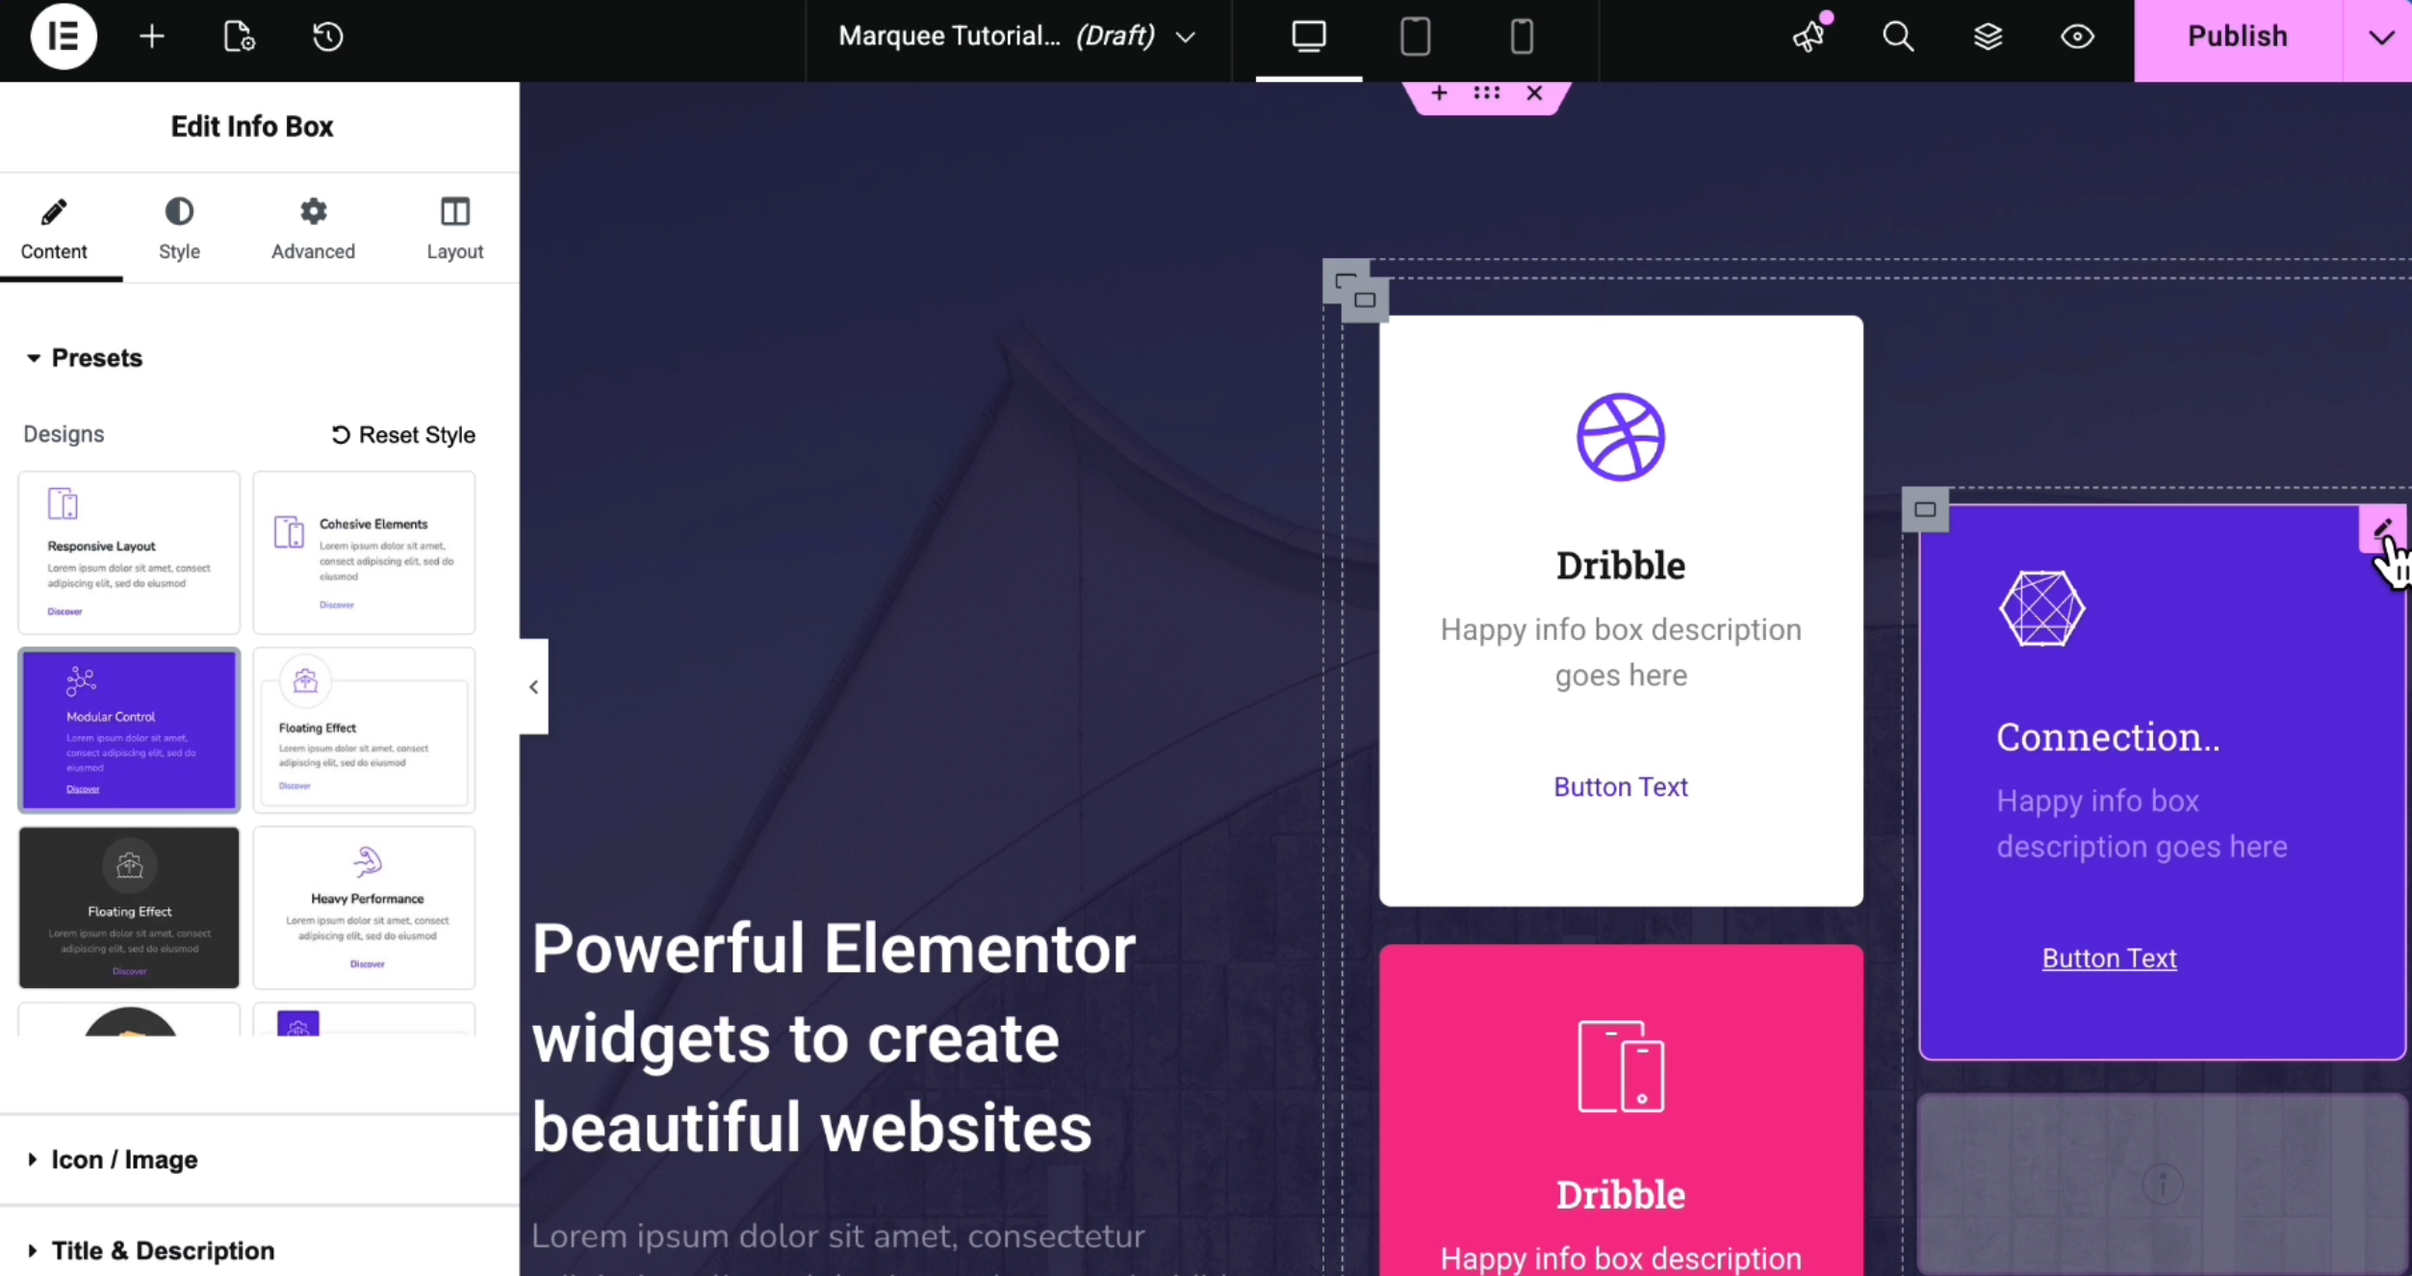Image resolution: width=2412 pixels, height=1276 pixels.
Task: Switch to the Style tab
Action: 179,229
